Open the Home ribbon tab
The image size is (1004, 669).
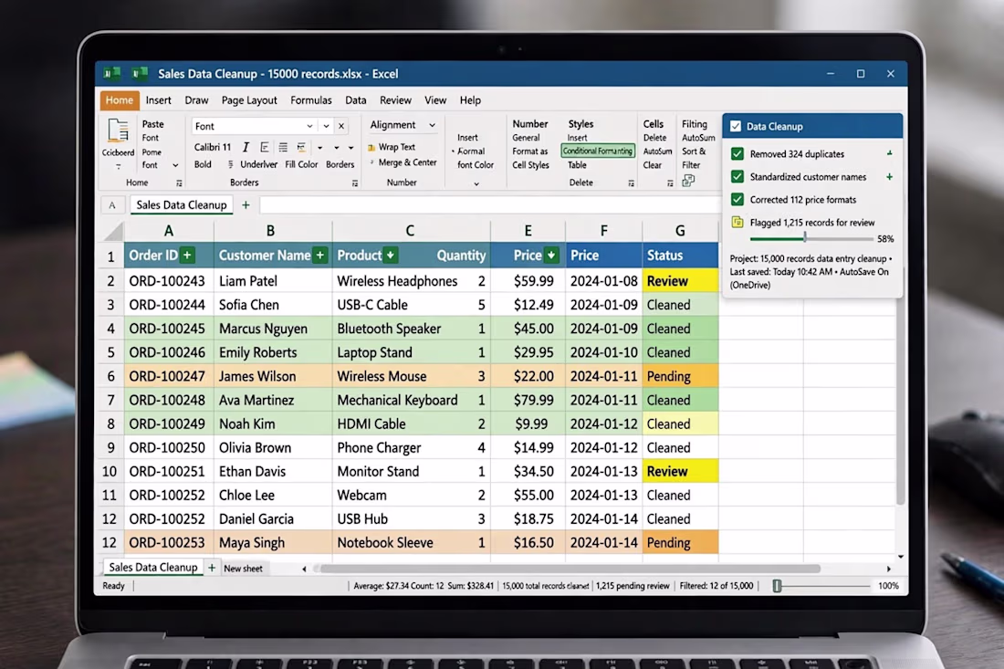coord(119,99)
